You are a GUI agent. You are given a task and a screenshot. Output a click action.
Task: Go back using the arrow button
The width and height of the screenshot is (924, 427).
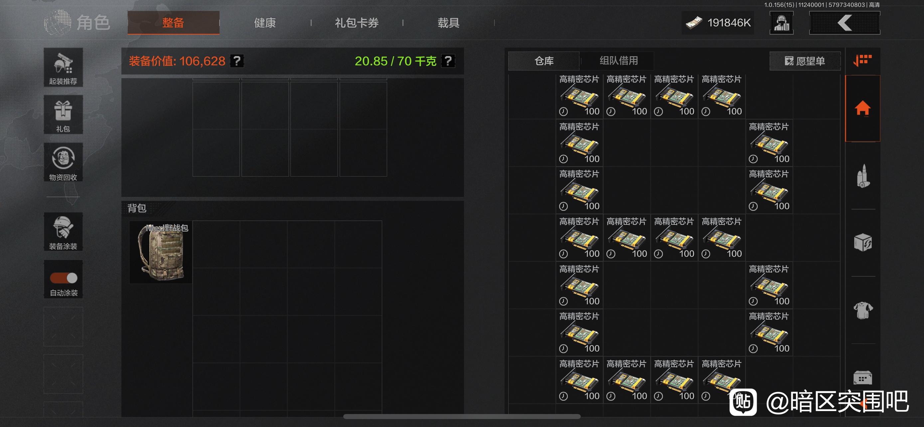pos(845,23)
